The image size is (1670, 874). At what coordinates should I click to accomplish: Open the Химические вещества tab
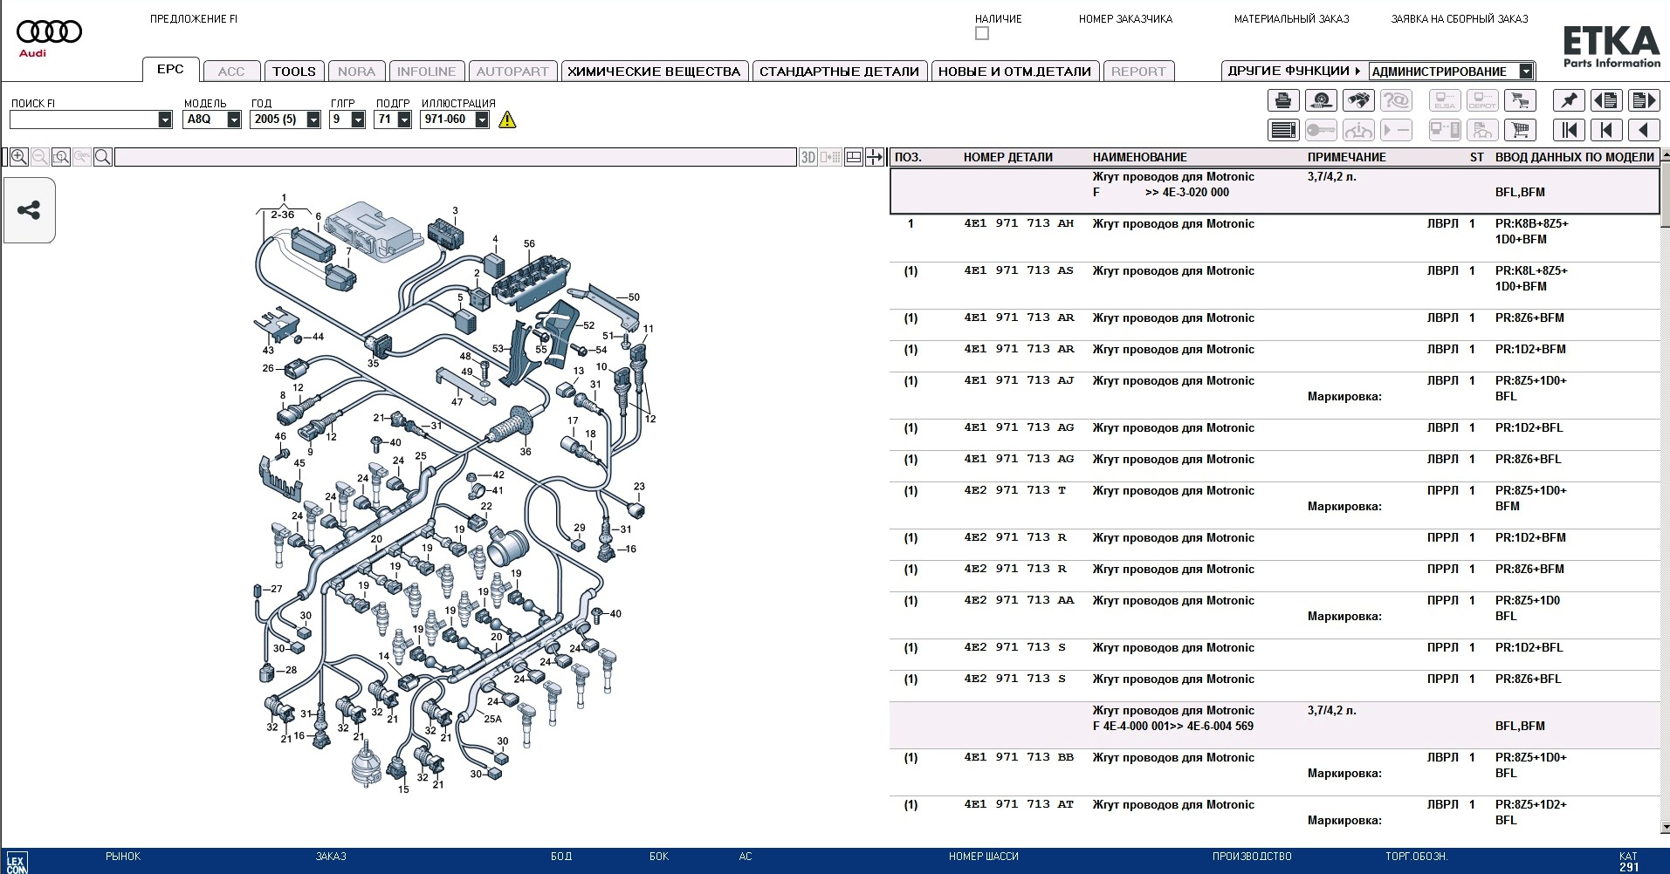653,72
